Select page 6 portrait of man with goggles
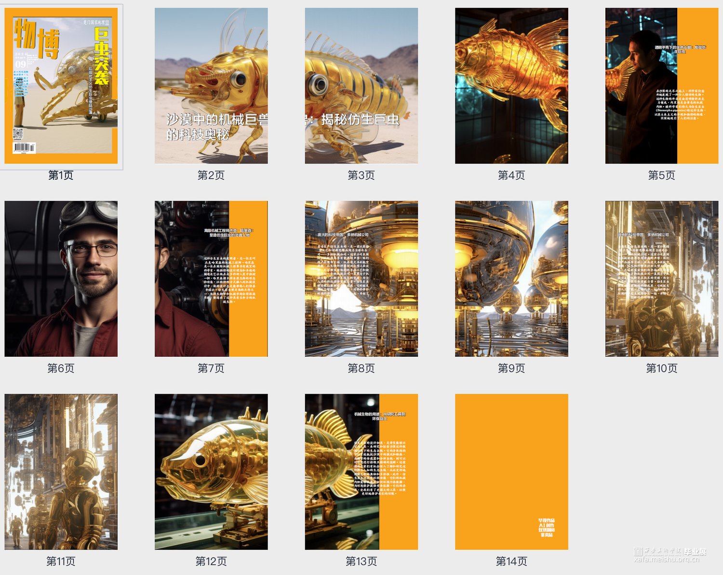The height and width of the screenshot is (575, 723). (61, 279)
